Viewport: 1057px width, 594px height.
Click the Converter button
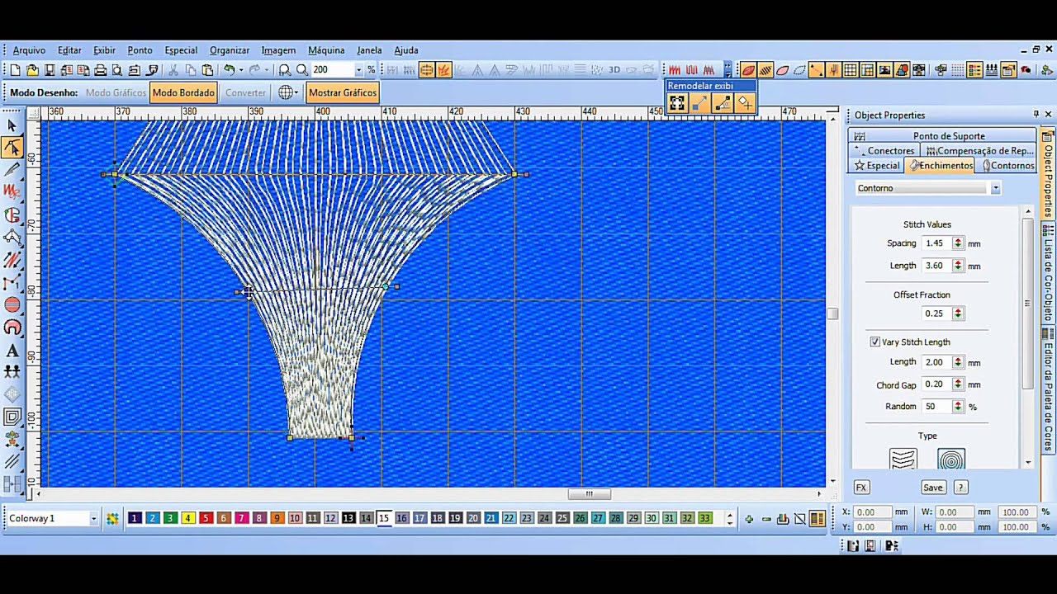tap(246, 92)
